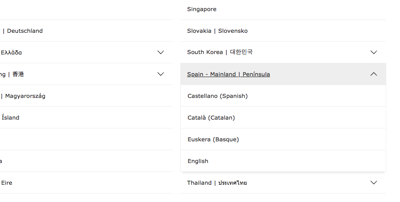
Task: Click the Thailand | ประเทศไทย label
Action: click(217, 183)
